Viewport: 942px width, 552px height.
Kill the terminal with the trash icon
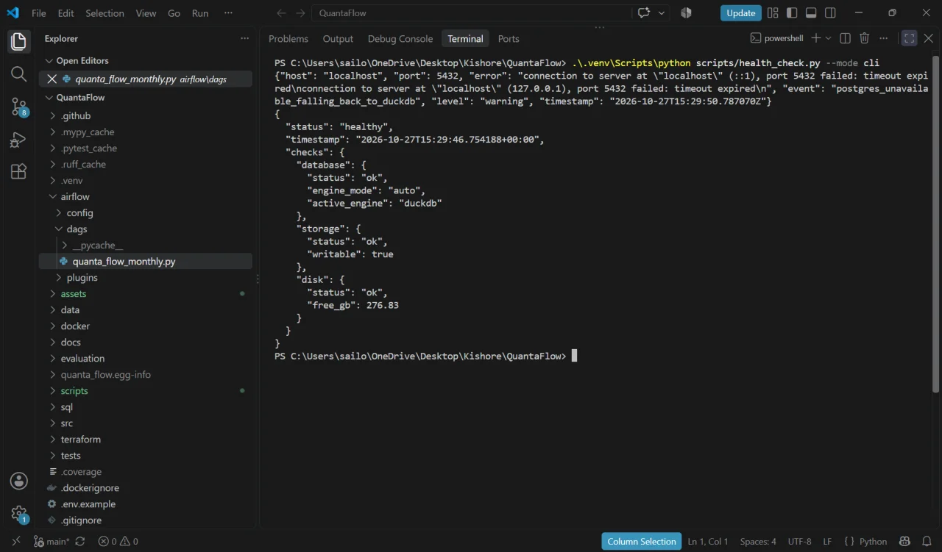coord(865,38)
